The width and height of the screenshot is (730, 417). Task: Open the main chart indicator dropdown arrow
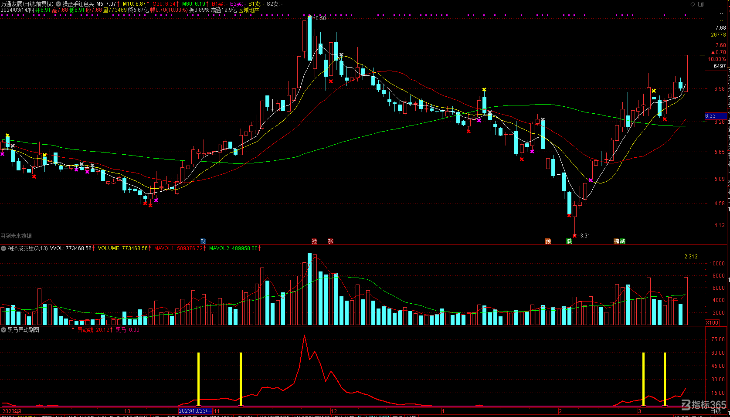tap(58, 4)
